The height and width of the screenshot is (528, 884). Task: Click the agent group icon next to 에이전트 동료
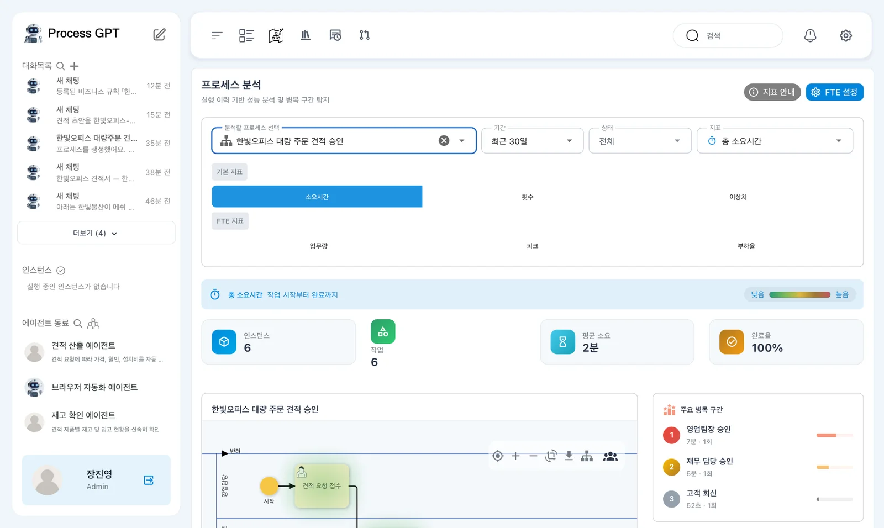click(x=93, y=323)
